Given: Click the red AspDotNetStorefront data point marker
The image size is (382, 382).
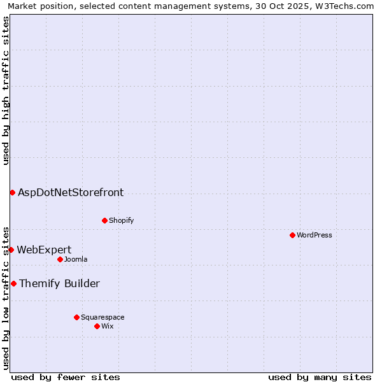Looking at the screenshot, I should coord(12,192).
